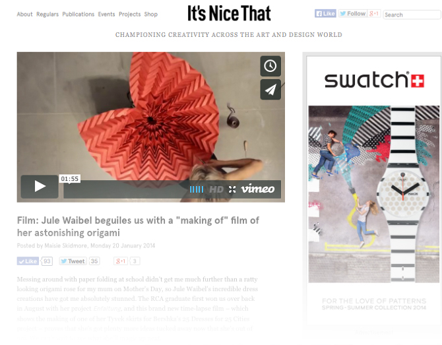Enter fullscreen mode on video
Image resolution: width=442 pixels, height=345 pixels.
click(x=232, y=189)
